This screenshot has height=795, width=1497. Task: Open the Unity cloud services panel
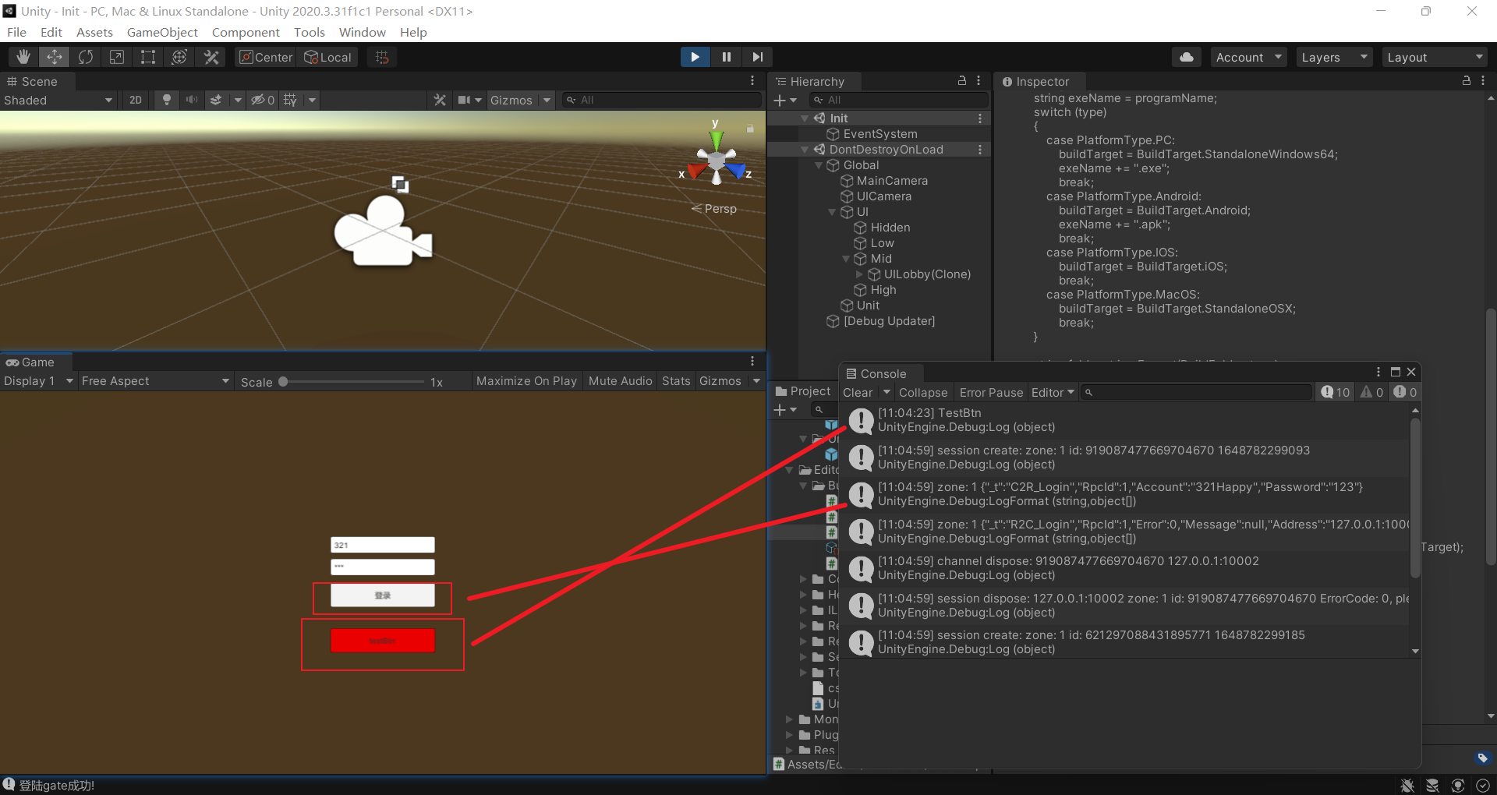click(1187, 56)
